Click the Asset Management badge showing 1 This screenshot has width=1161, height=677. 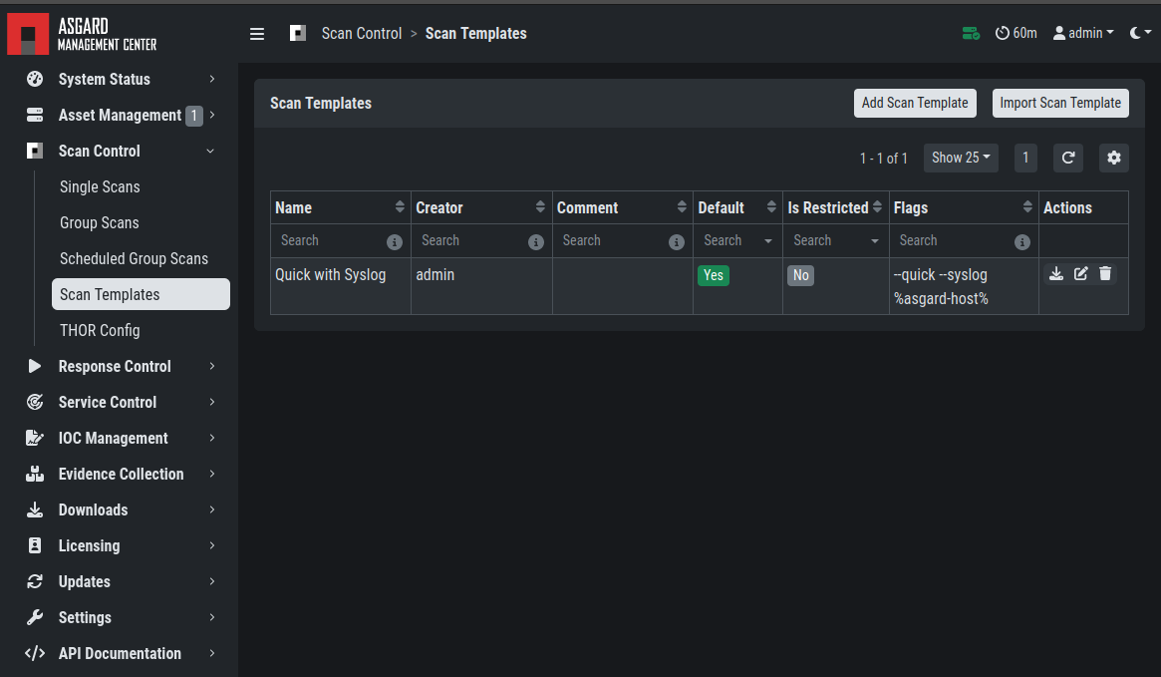tap(194, 116)
